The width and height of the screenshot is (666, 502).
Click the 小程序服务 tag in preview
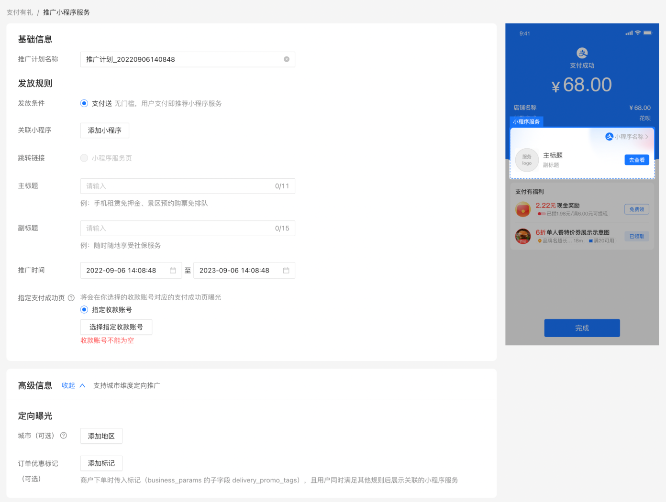tap(527, 122)
